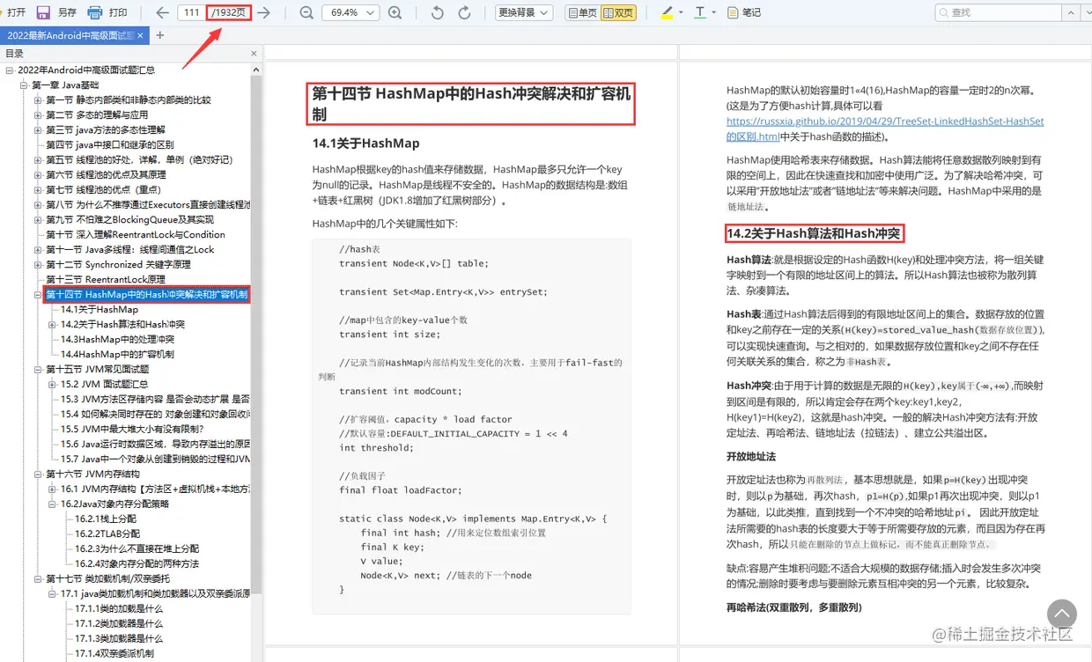Screen dimensions: 1092x662
Task: Open 17.1.4双亲委派机制 outline entry
Action: (x=114, y=653)
